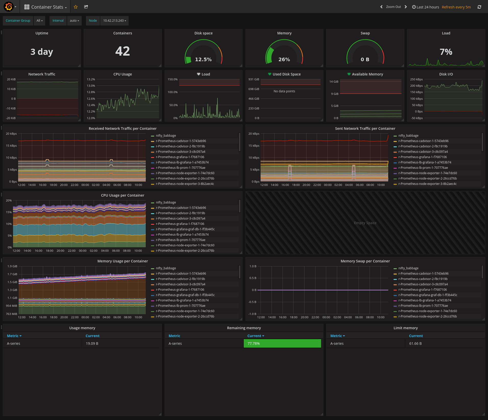Click the Disk space gauge 12.5% value
Viewport: 488px width, 420px height.
[x=203, y=59]
